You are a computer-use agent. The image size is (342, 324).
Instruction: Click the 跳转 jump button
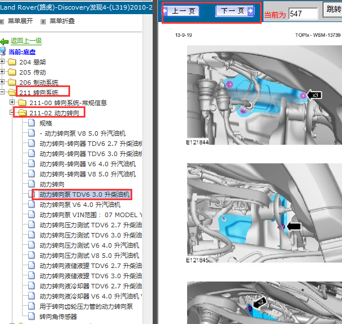(x=332, y=10)
